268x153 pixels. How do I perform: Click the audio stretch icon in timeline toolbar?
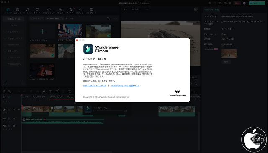pos(44,91)
